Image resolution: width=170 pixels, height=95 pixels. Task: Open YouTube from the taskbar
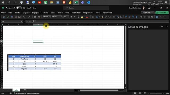tap(40, 2)
